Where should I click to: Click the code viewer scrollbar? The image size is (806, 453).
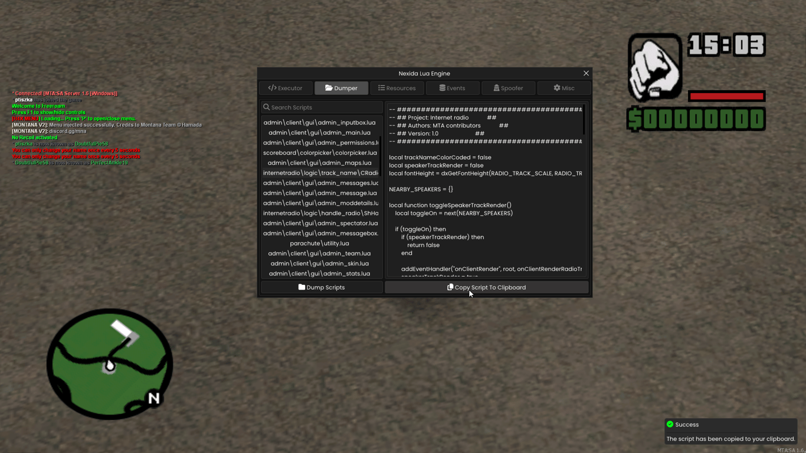(584, 119)
